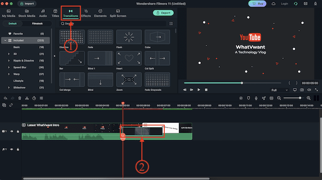Viewport: 322px width, 180px height.
Task: Click the Buy button
Action: [257, 4]
